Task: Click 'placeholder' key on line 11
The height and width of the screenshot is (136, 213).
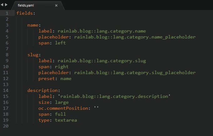Action: pyautogui.click(x=54, y=73)
